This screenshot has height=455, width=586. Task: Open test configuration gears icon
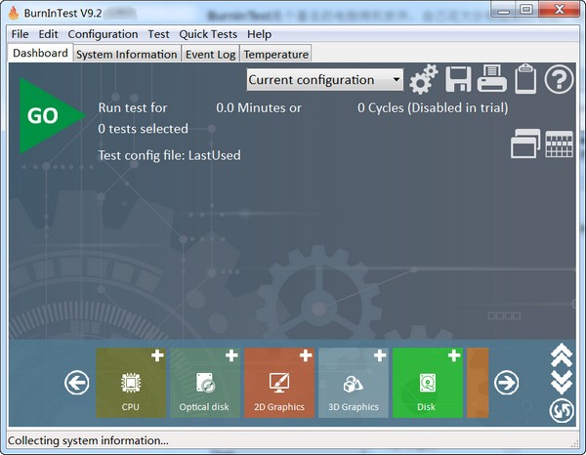pyautogui.click(x=423, y=80)
